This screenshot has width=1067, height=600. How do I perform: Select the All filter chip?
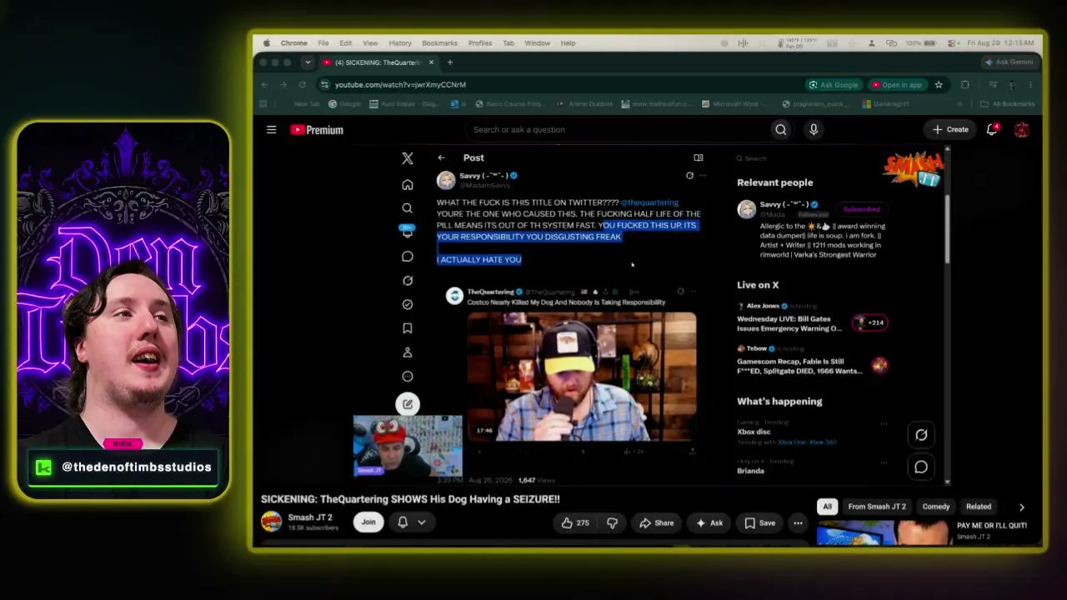(828, 507)
